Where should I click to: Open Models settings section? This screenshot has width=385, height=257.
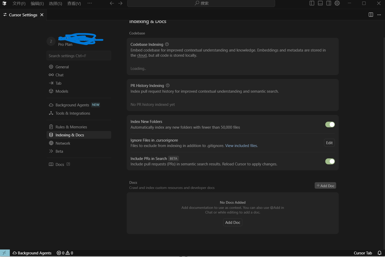(79, 91)
